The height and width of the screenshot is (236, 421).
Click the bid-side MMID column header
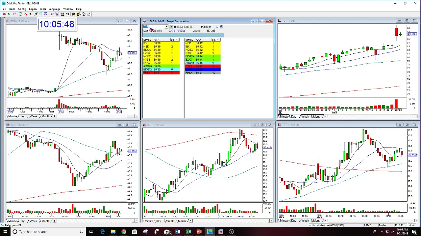[147, 40]
